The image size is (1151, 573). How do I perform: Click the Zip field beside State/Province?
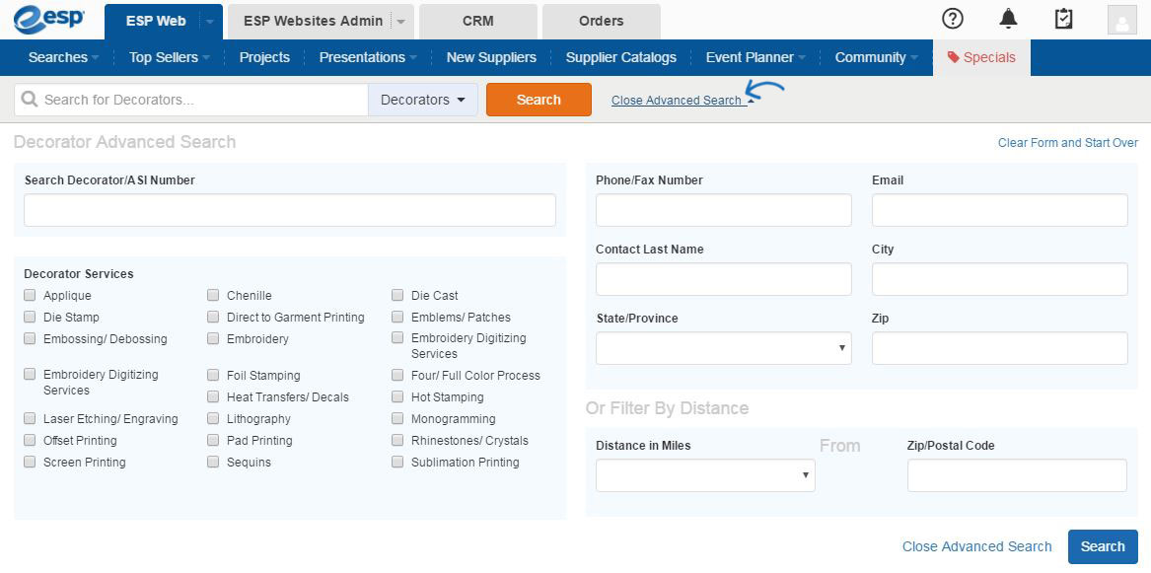click(1000, 348)
